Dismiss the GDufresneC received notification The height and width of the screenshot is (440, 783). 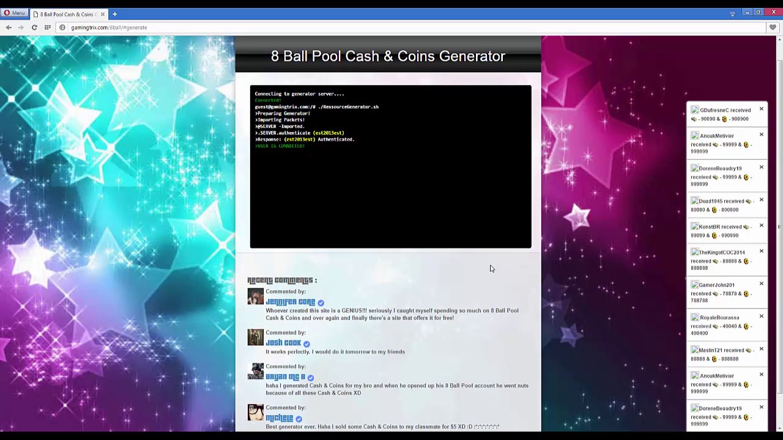(762, 109)
